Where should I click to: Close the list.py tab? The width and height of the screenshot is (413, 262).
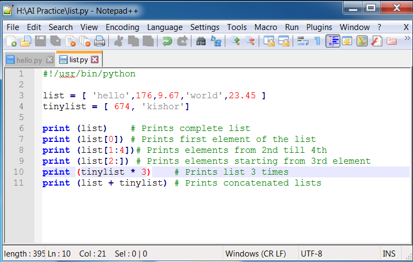(x=95, y=59)
